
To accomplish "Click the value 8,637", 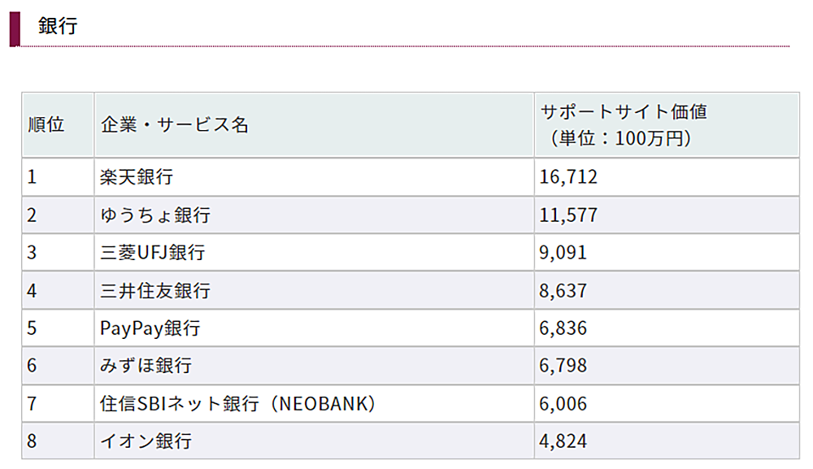I will [563, 290].
